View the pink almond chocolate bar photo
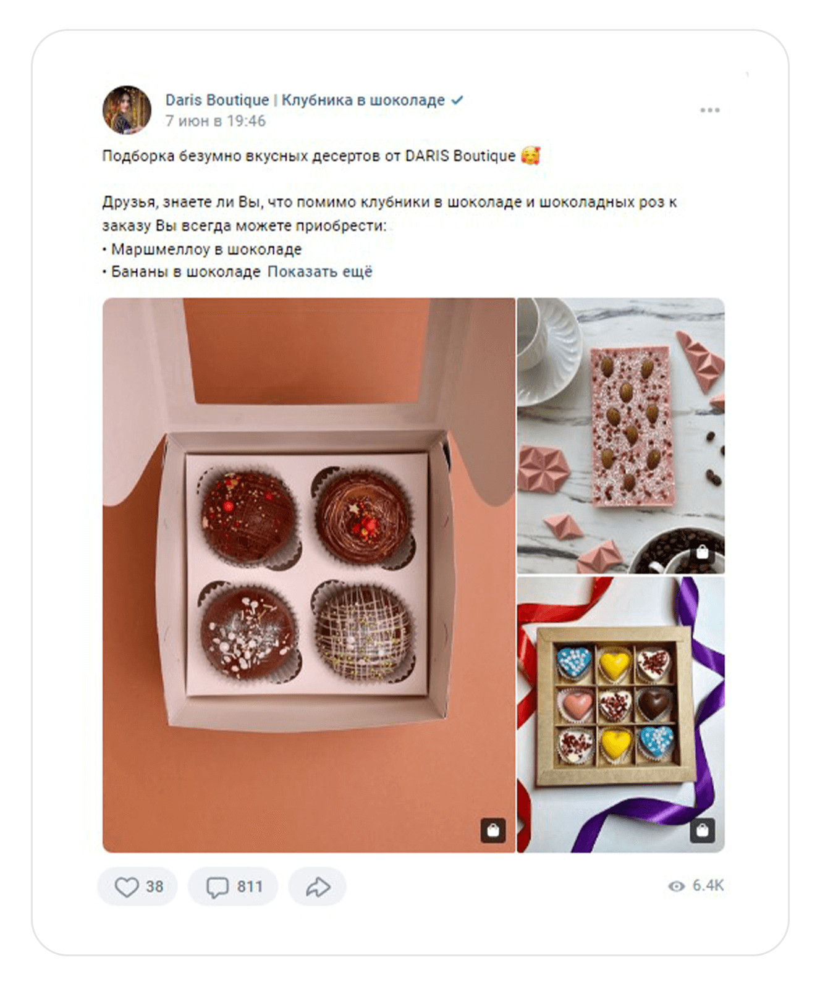The image size is (820, 1002). [x=620, y=436]
